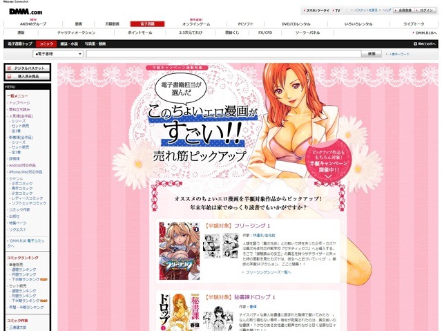Open the 【半額対象】秘書課ドロップ 1 title link
The image size is (442, 331).
click(x=240, y=297)
